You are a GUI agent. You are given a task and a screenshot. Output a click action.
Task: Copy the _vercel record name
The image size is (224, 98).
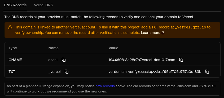point(67,72)
